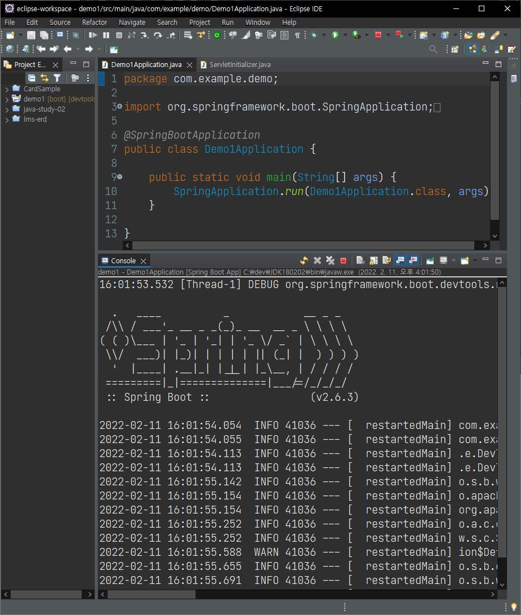Open the File menu

click(10, 23)
